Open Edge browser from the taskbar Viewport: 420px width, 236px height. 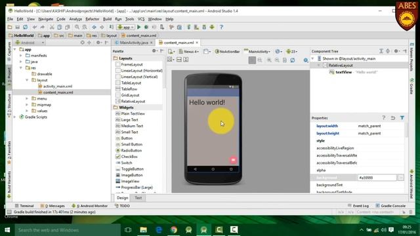point(159,230)
